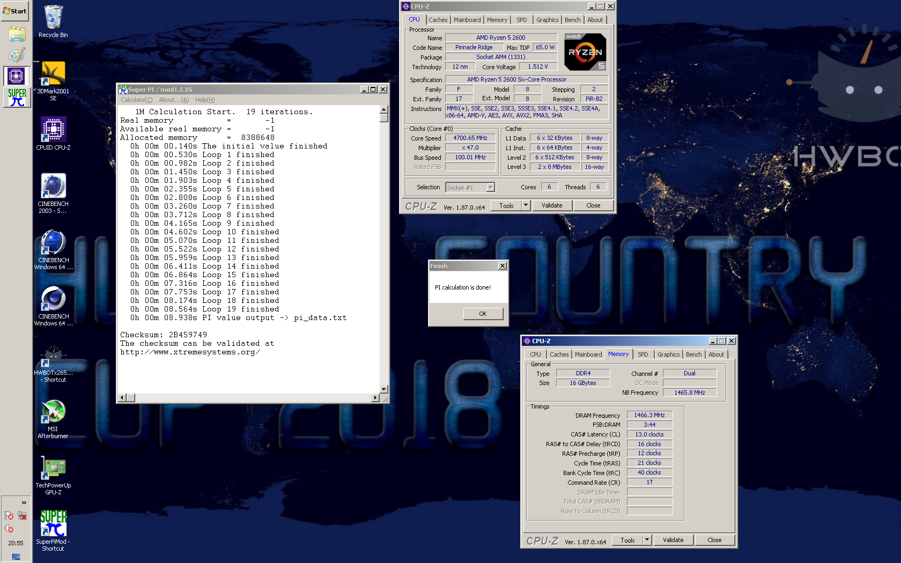Image resolution: width=901 pixels, height=563 pixels.
Task: Open CPUID CPU-Z desktop shortcut
Action: 53,134
